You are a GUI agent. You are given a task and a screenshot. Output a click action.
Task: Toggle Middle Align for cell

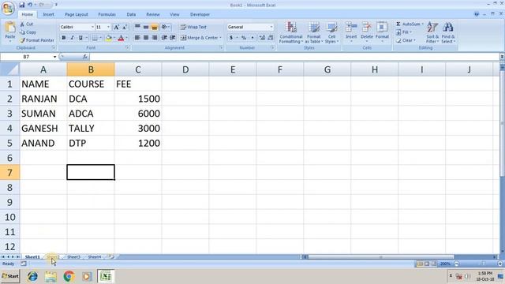tap(146, 27)
